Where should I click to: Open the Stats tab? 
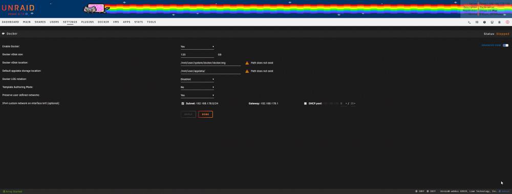(x=139, y=22)
